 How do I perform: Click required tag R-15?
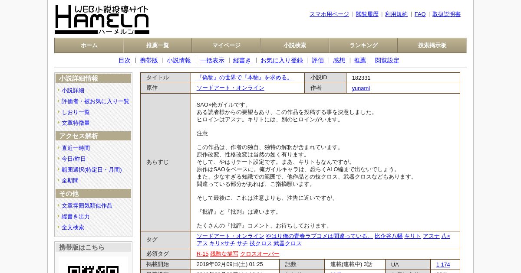203,254
